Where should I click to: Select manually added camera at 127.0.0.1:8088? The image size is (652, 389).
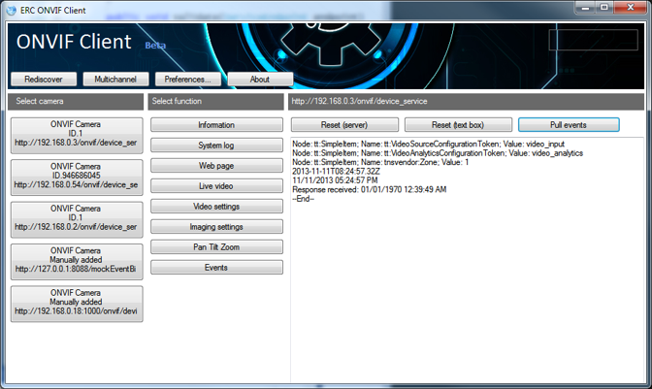tap(77, 261)
